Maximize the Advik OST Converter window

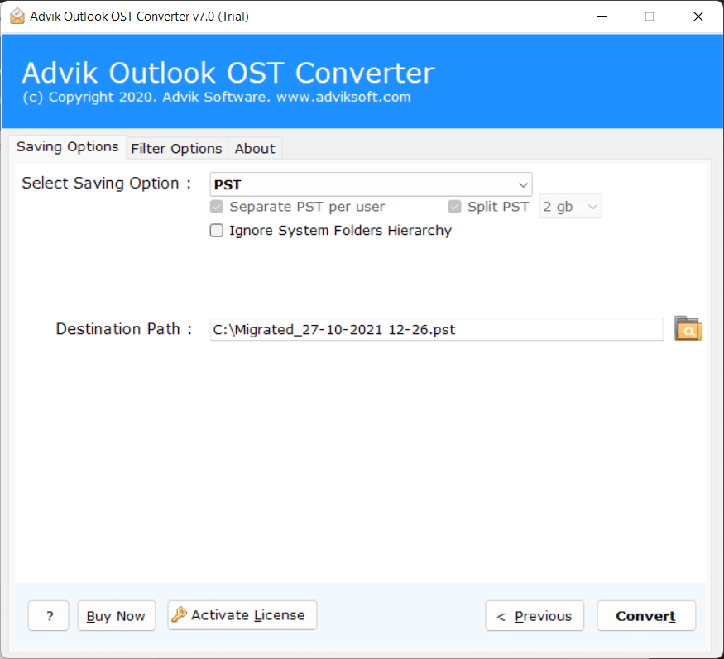650,17
